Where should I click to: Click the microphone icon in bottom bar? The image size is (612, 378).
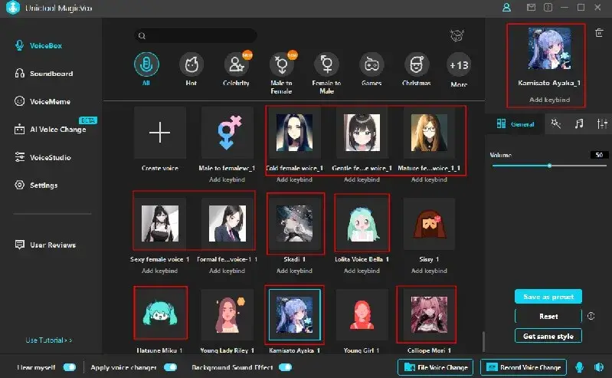coord(580,367)
